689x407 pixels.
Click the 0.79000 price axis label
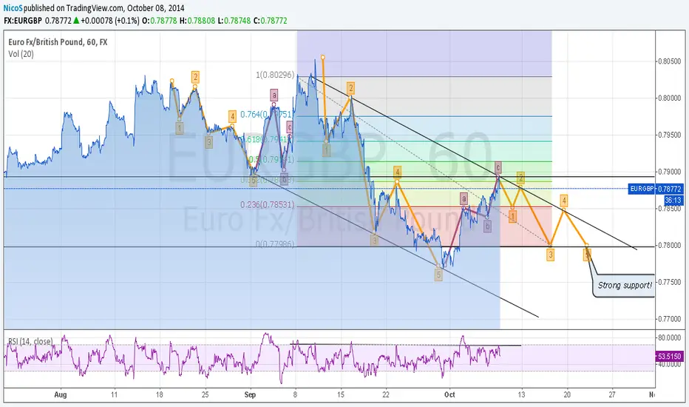(x=670, y=172)
